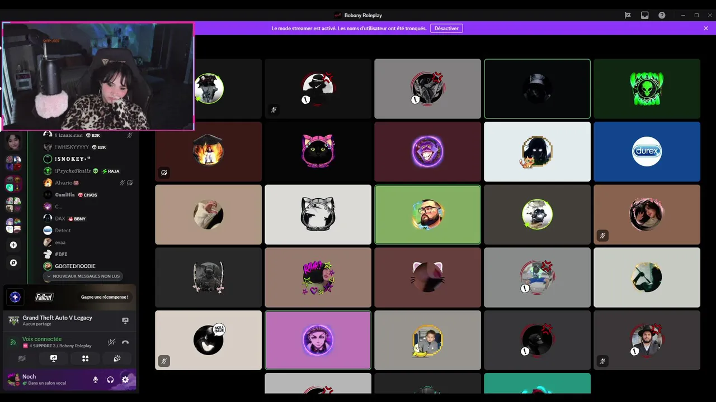Click the Grand Theft Auto V Legacy title
This screenshot has height=402, width=716.
click(57, 318)
